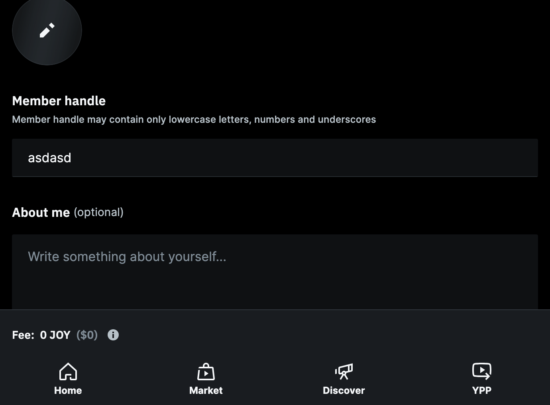
Task: Select the Home house icon
Action: [x=68, y=371]
